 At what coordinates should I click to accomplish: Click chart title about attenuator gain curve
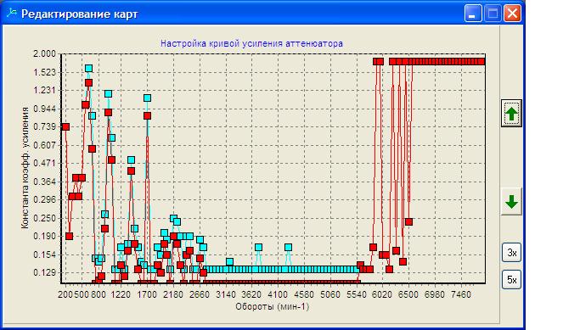pyautogui.click(x=251, y=43)
